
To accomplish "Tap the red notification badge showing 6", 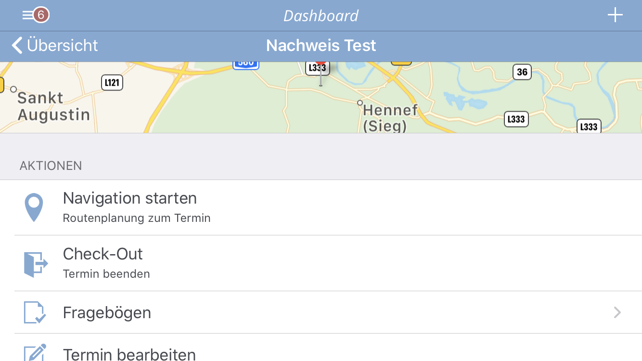I will [x=41, y=15].
